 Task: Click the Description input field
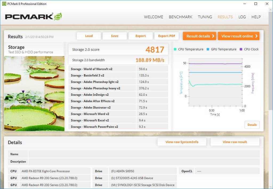coord(144,162)
